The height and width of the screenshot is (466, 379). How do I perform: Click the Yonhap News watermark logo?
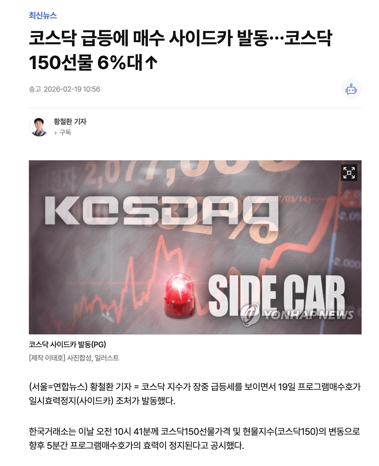(297, 314)
